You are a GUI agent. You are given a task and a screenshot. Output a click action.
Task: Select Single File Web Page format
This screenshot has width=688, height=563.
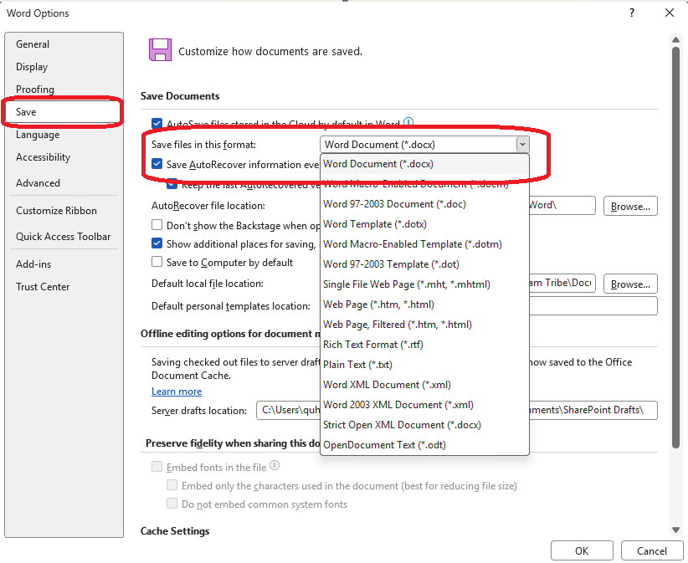424,284
